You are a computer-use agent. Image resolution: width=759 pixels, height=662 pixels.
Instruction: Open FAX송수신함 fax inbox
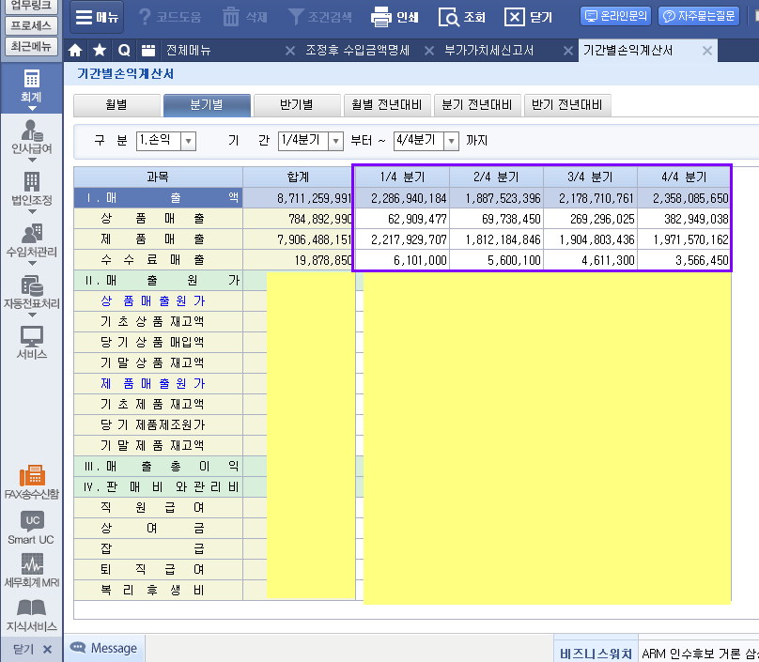[x=31, y=482]
